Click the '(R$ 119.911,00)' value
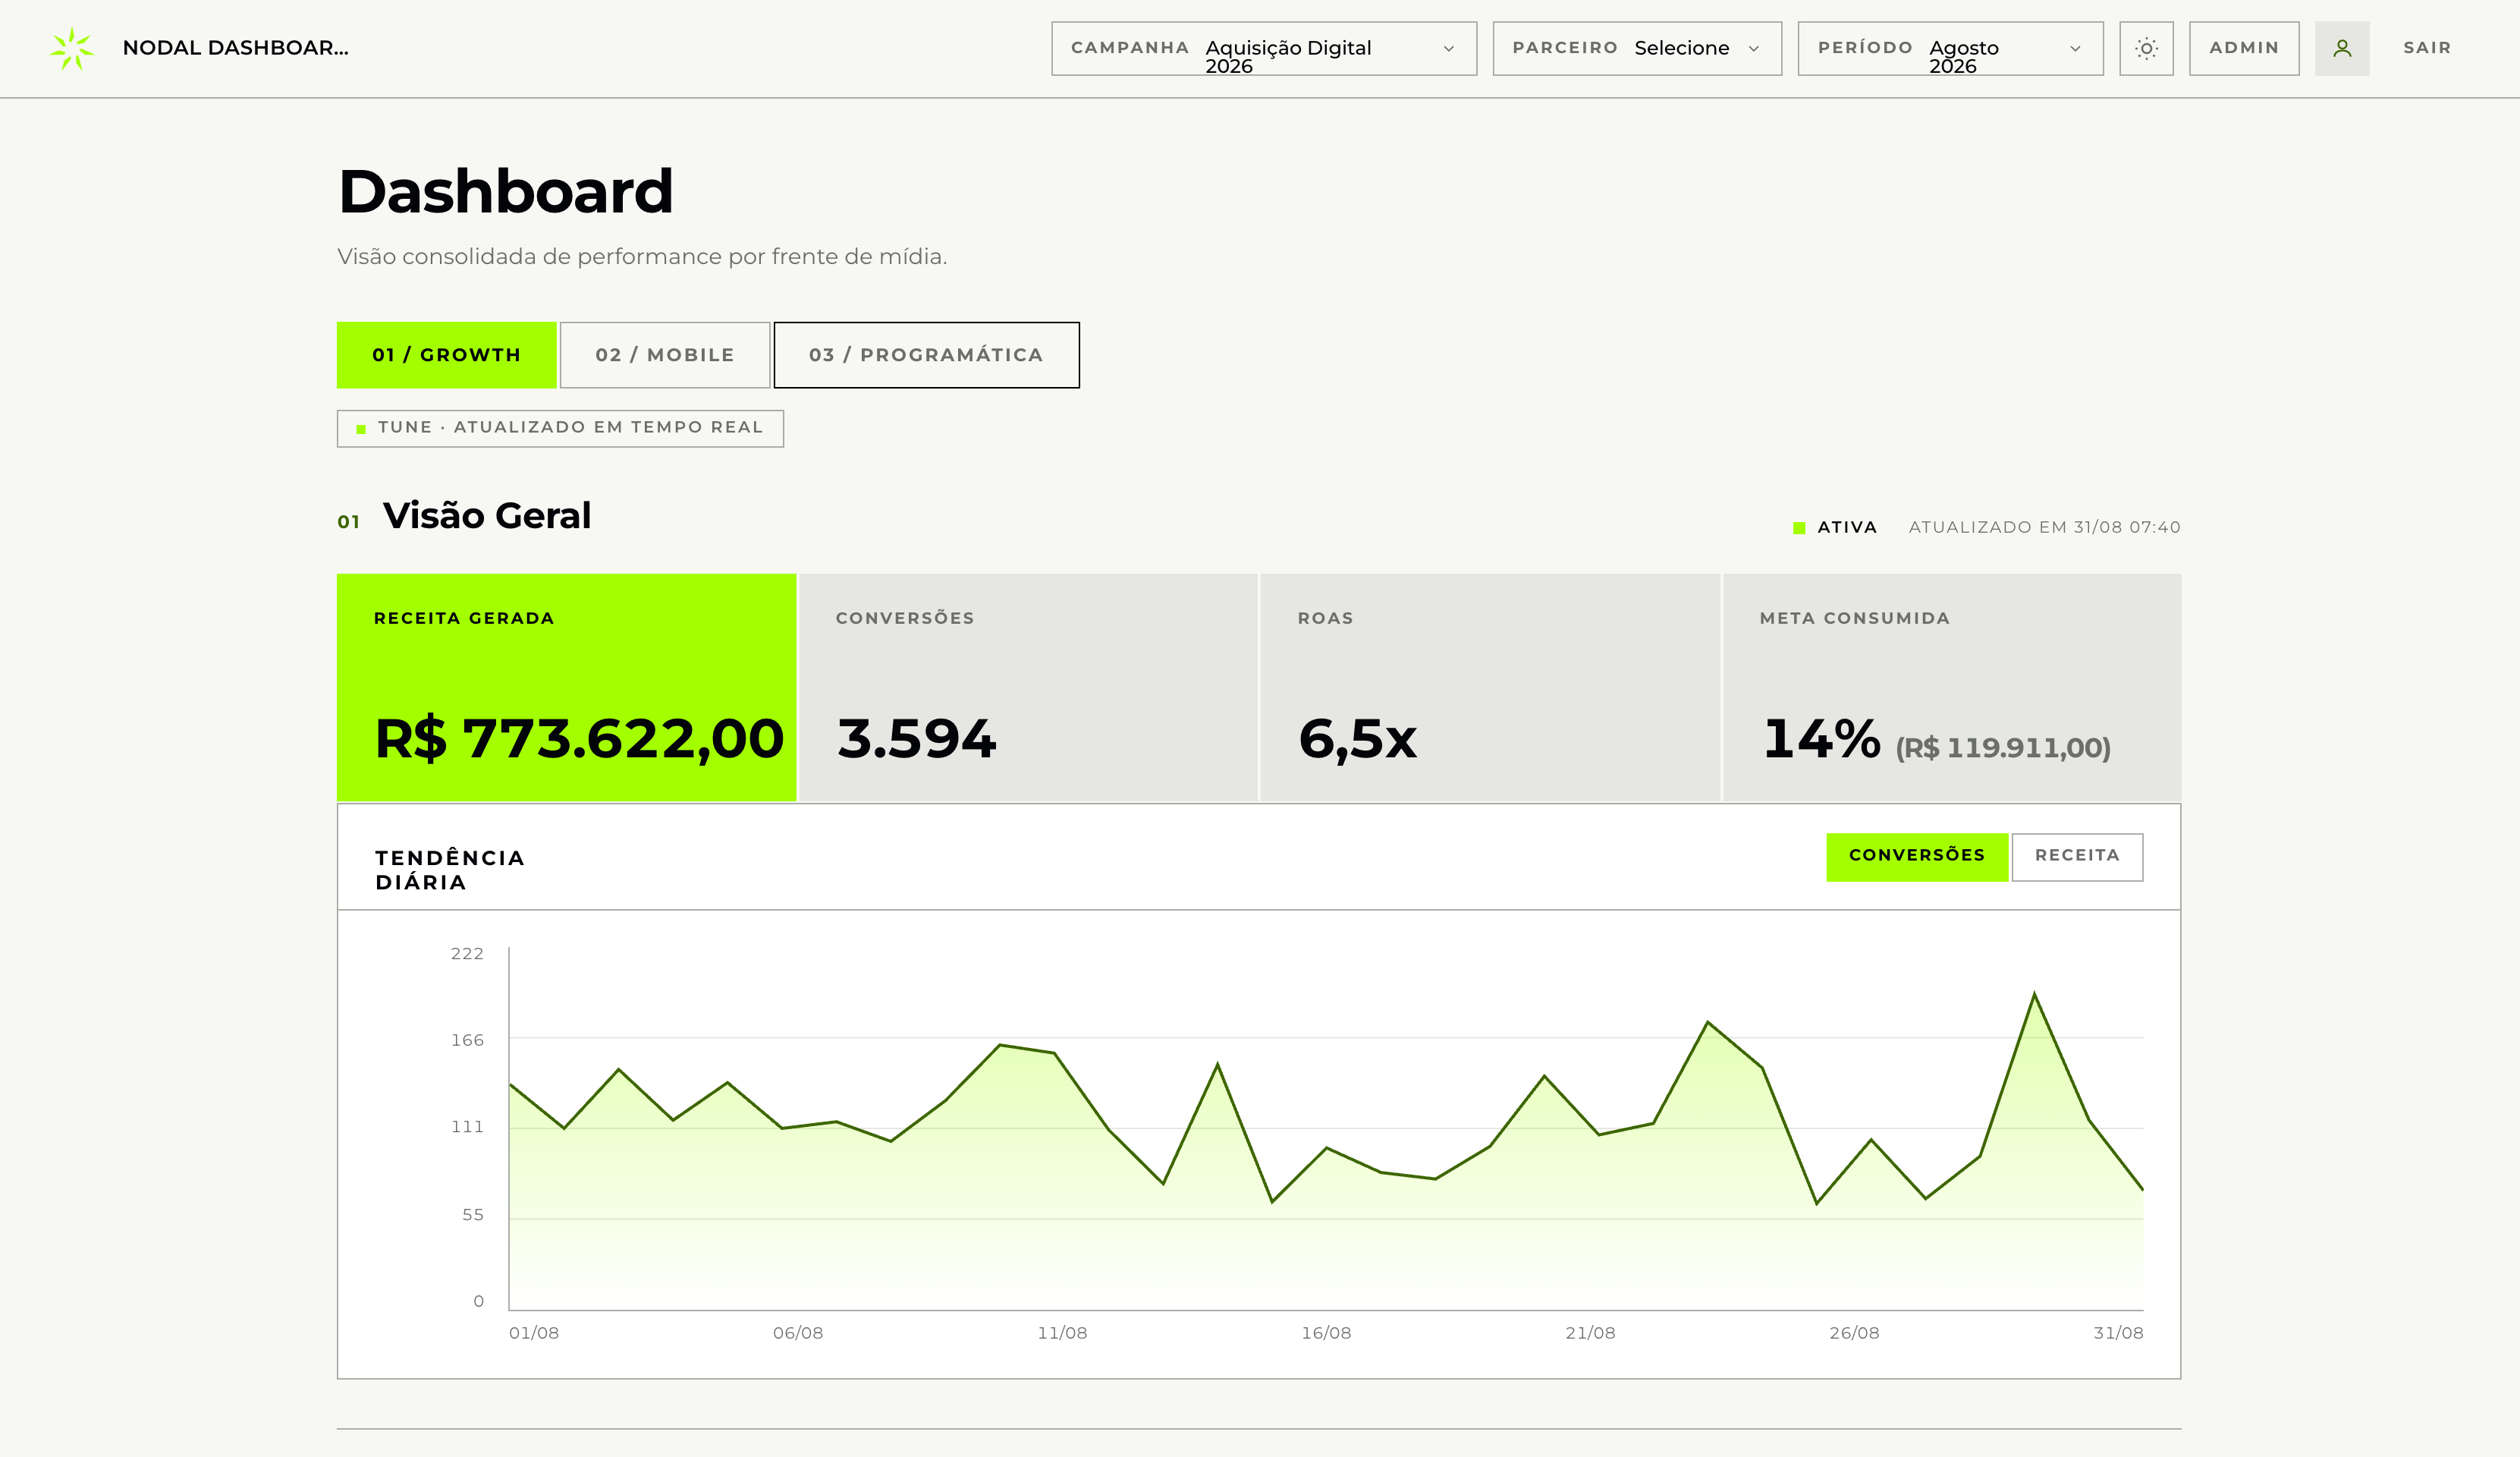The image size is (2520, 1457). (2003, 747)
